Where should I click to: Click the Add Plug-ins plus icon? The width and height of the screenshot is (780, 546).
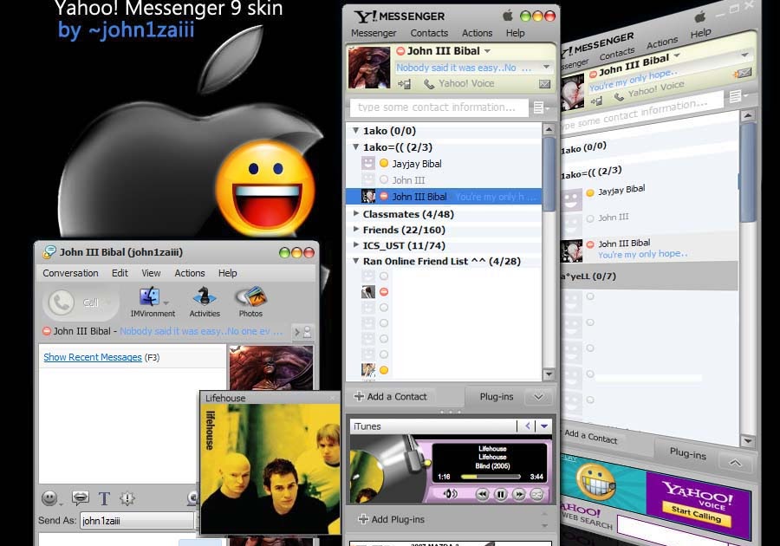coord(363,519)
